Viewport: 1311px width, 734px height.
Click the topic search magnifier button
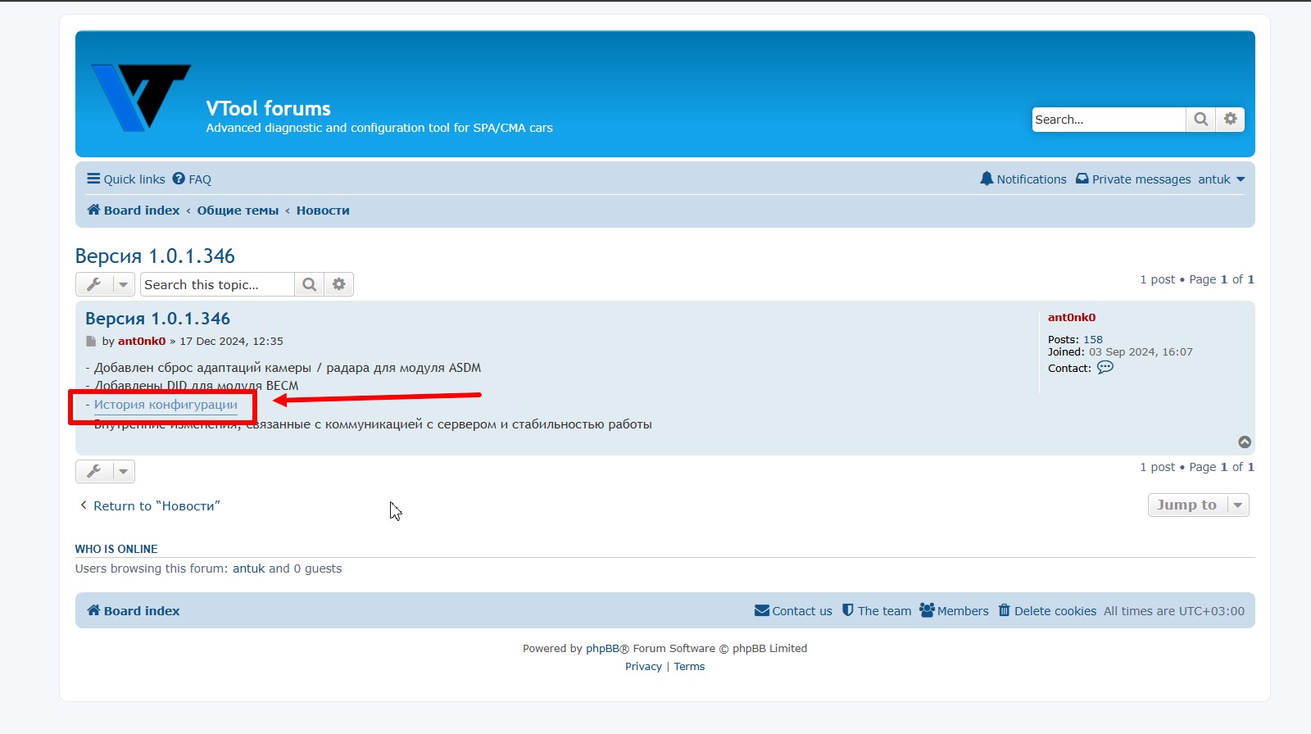[309, 285]
